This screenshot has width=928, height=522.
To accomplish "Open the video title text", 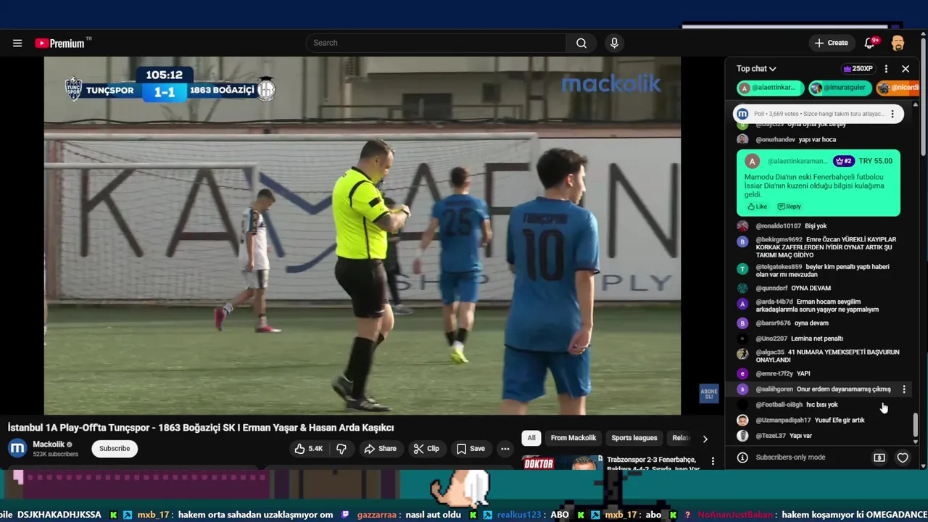I will point(201,428).
